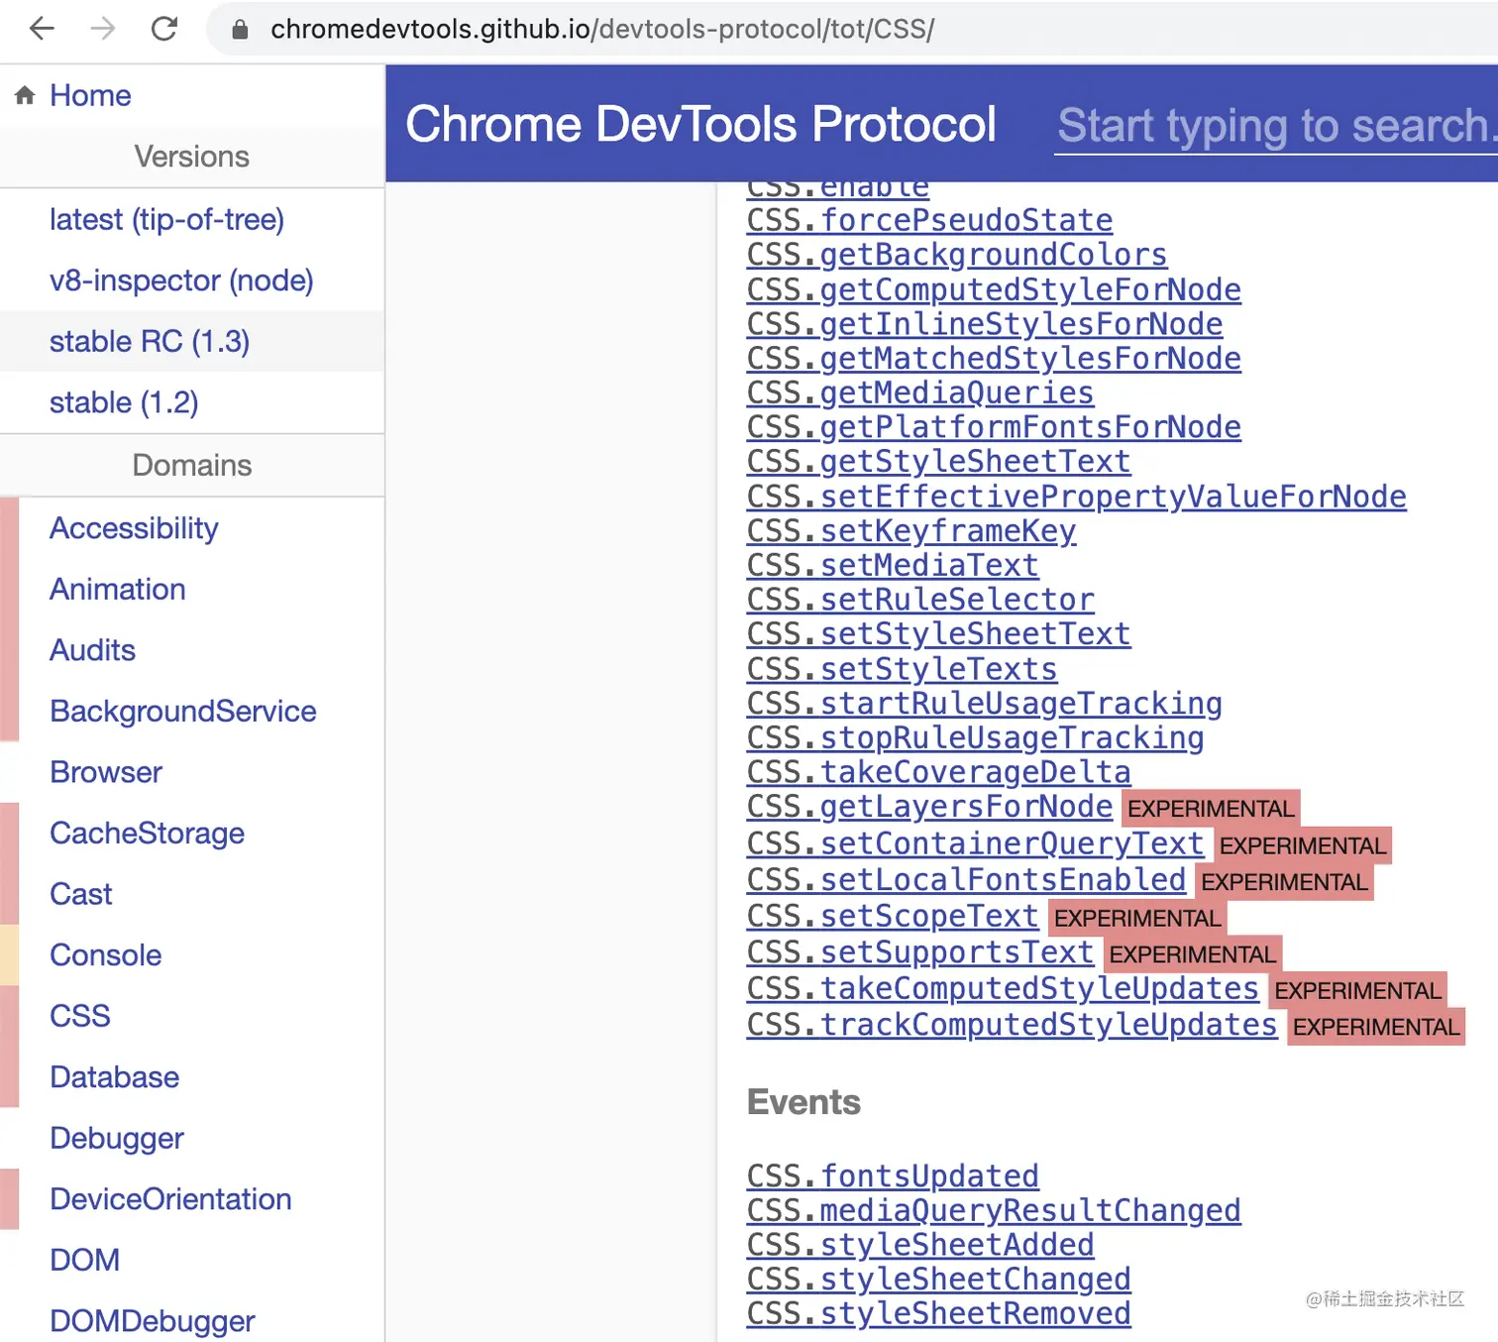Click EXPERIMENTAL badge beside CSS.setScopeText

[1137, 918]
